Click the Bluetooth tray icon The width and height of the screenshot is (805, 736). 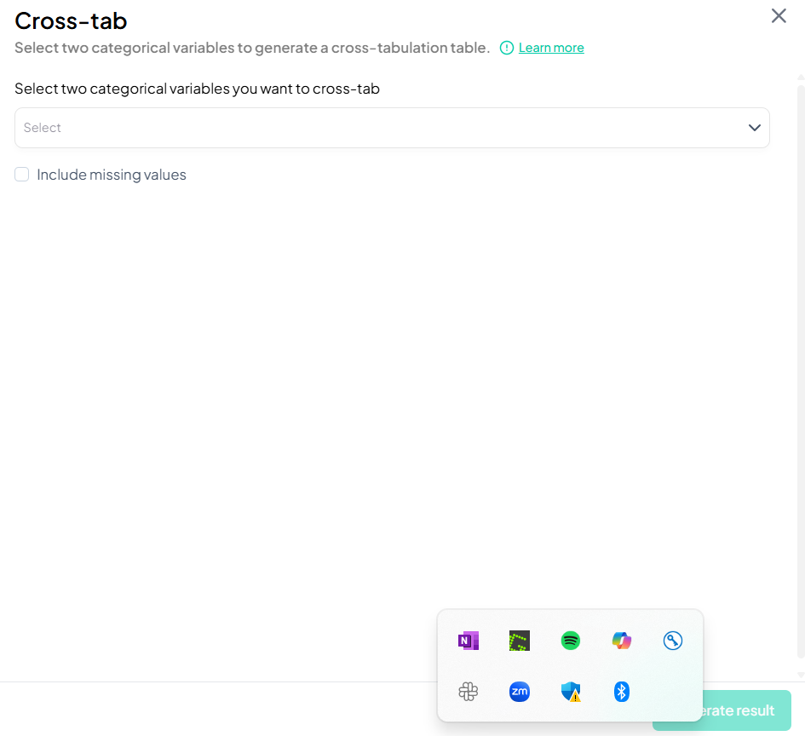(622, 692)
